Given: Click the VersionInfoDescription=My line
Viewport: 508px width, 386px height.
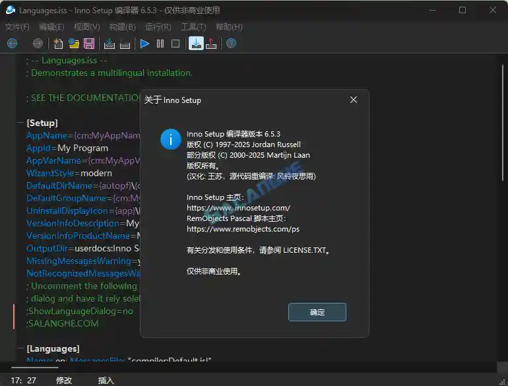Looking at the screenshot, I should 83,223.
